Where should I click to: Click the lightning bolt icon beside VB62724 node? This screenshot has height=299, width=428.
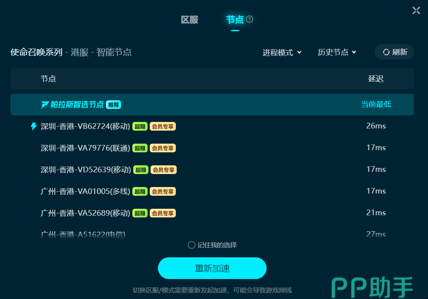coord(33,126)
